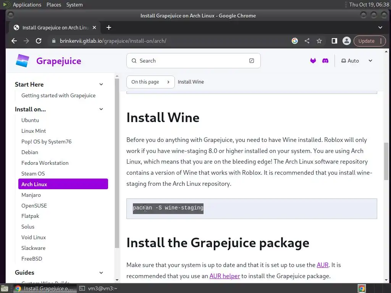Click the MATE menu icon next to Applications
Image resolution: width=391 pixels, height=293 pixels.
(6, 5)
